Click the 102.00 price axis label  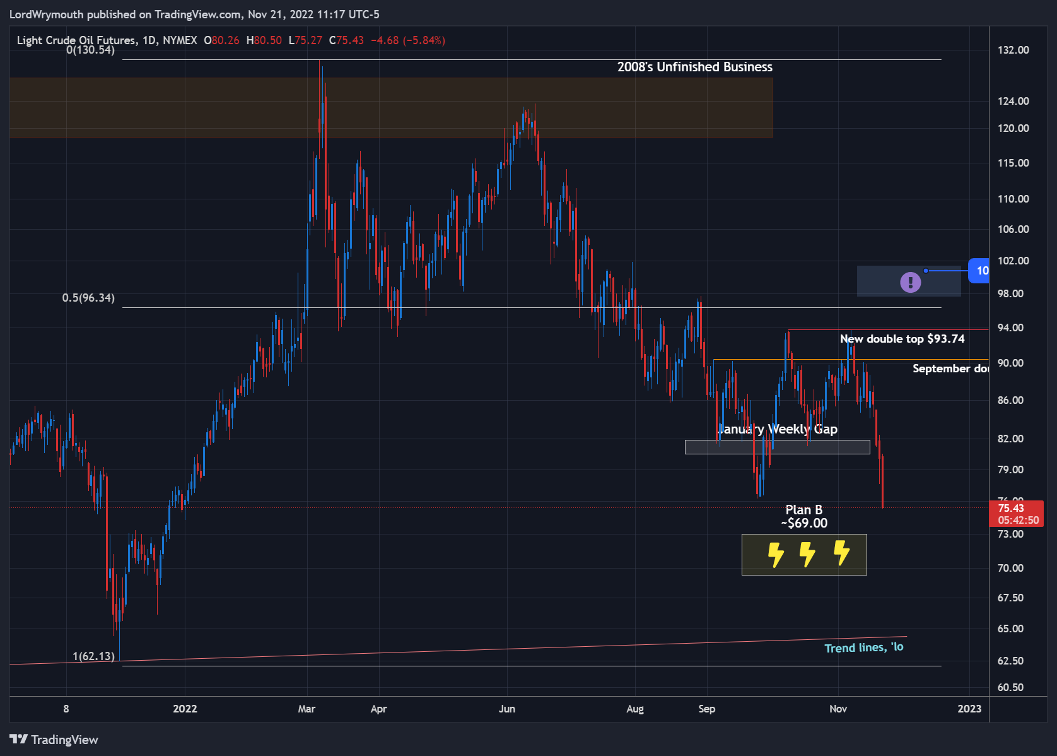pos(1013,261)
